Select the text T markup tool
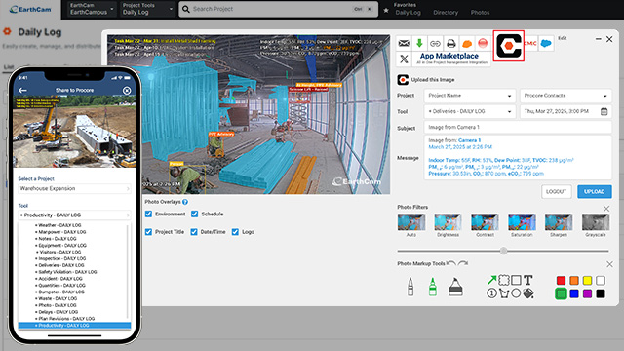 (x=528, y=280)
